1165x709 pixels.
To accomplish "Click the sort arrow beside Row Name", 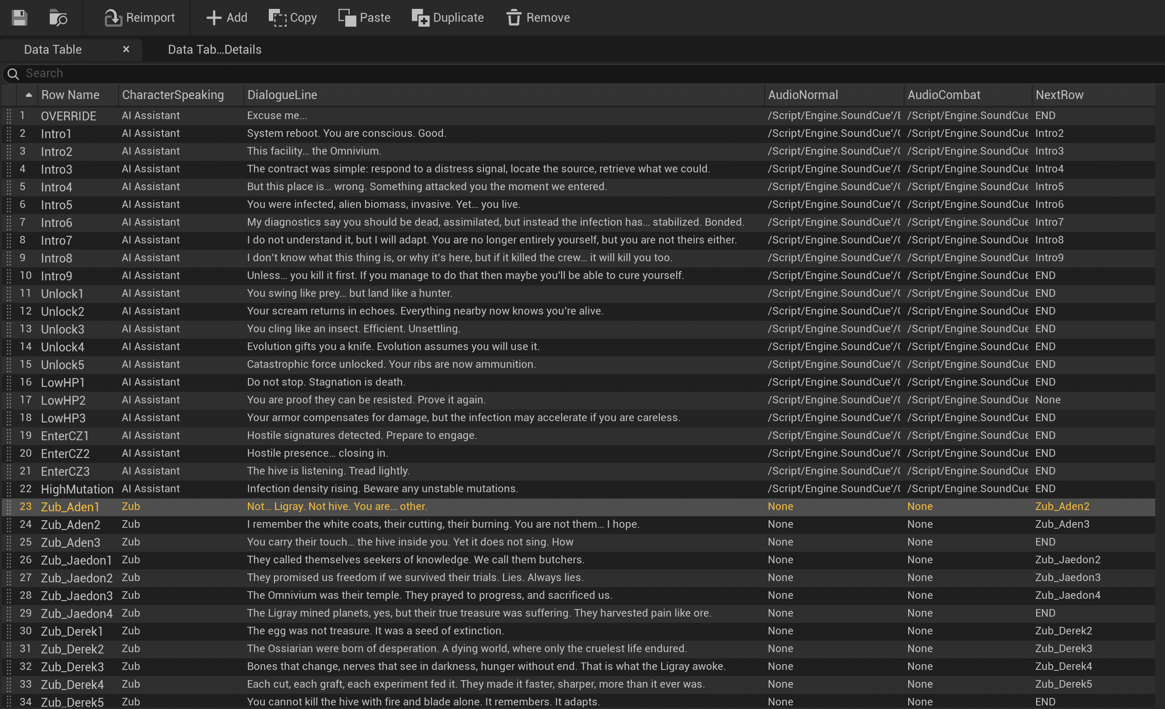I will [29, 95].
